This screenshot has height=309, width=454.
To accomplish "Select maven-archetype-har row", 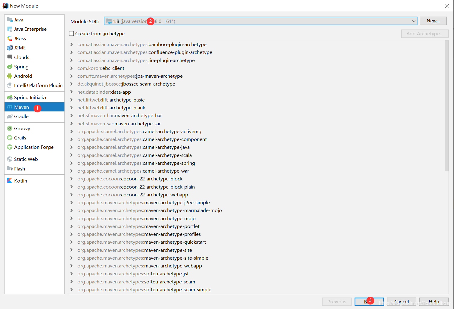I will click(257, 115).
